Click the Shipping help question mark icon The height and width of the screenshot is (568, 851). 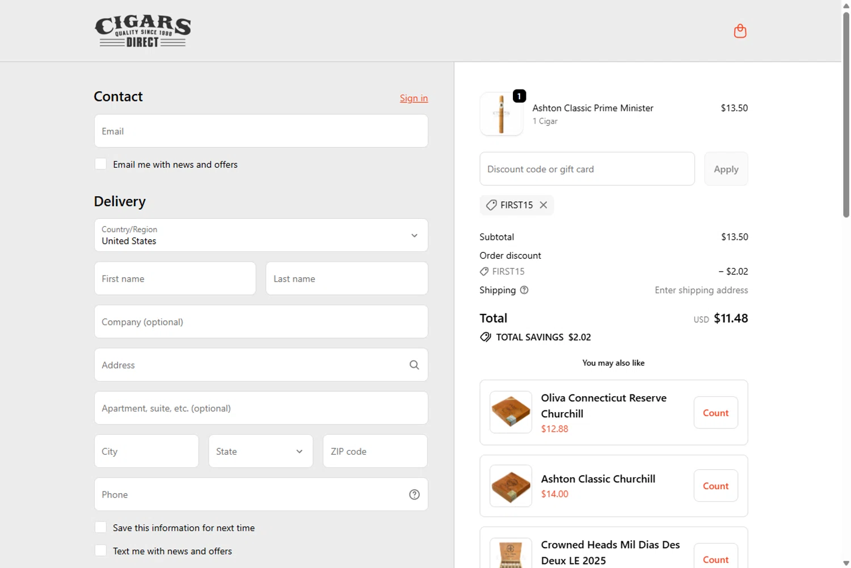524,290
